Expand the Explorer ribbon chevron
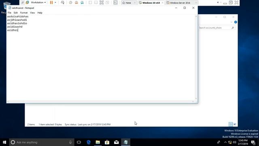This screenshot has height=146, width=259. 231,22
